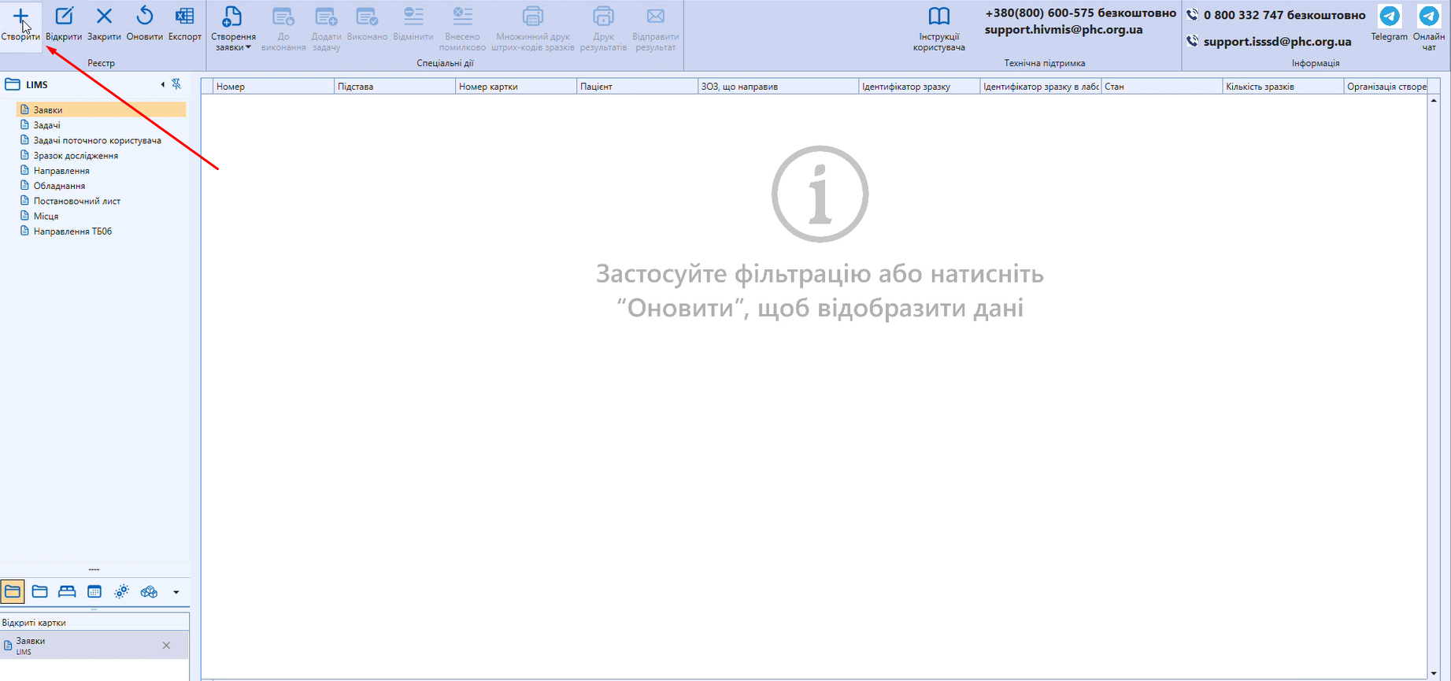Open the calendar module icon

point(94,592)
